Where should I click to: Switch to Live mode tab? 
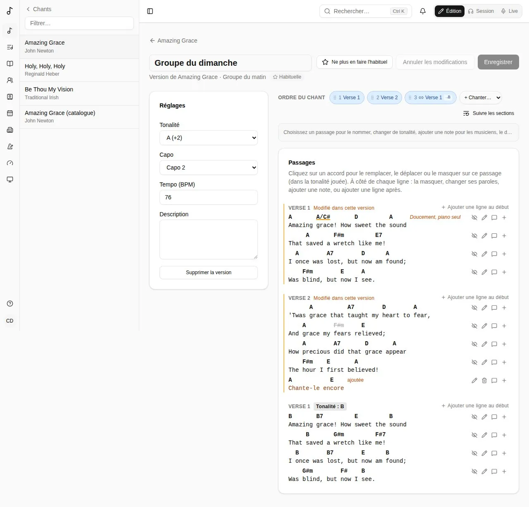click(x=509, y=11)
